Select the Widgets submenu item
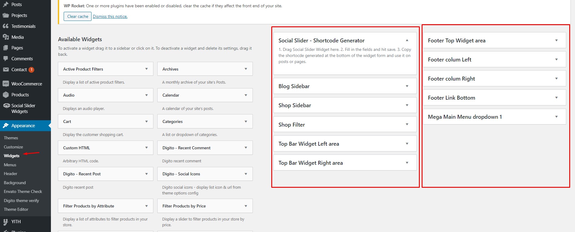This screenshot has height=232, width=575. (x=12, y=156)
